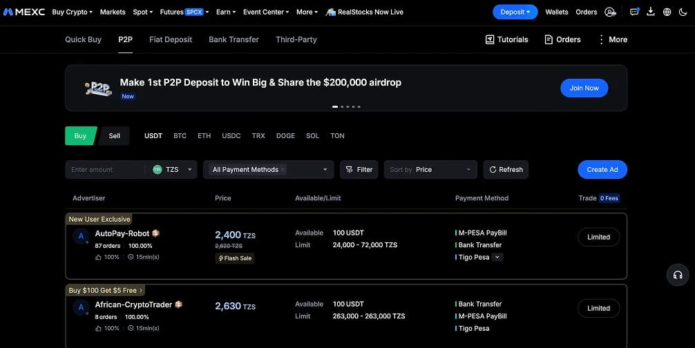Click the Filter funnel button
The width and height of the screenshot is (695, 348).
coord(359,170)
